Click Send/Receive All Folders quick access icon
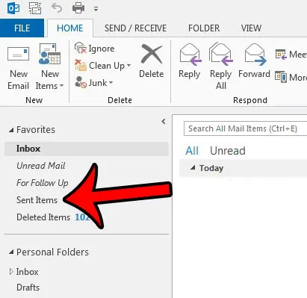 [35, 8]
